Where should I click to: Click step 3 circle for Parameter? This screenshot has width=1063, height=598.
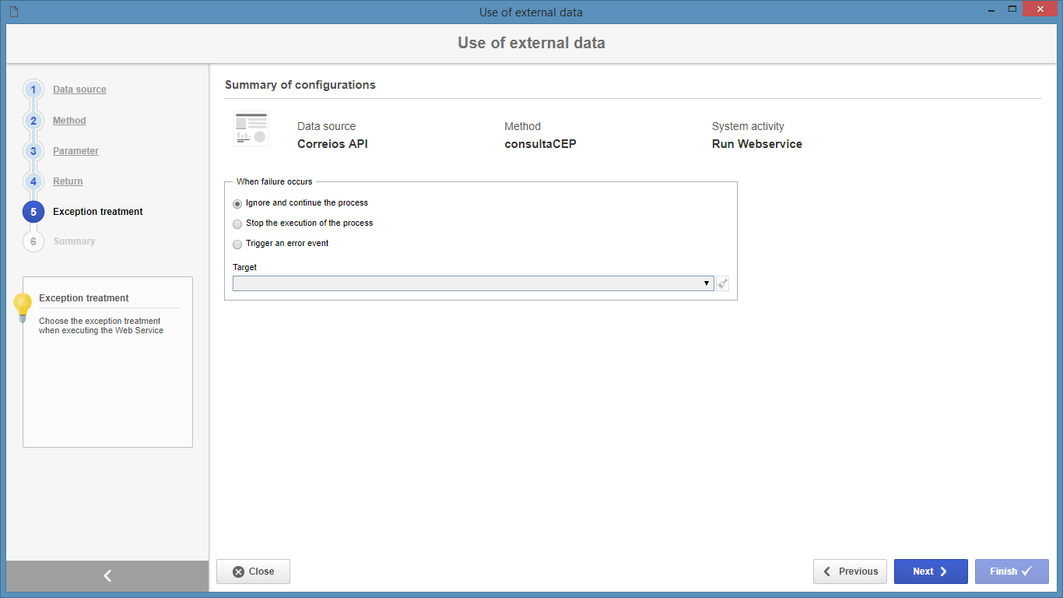coord(33,151)
